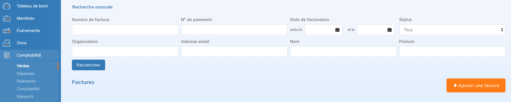Click the Rechercher button
The height and width of the screenshot is (102, 511).
click(88, 65)
